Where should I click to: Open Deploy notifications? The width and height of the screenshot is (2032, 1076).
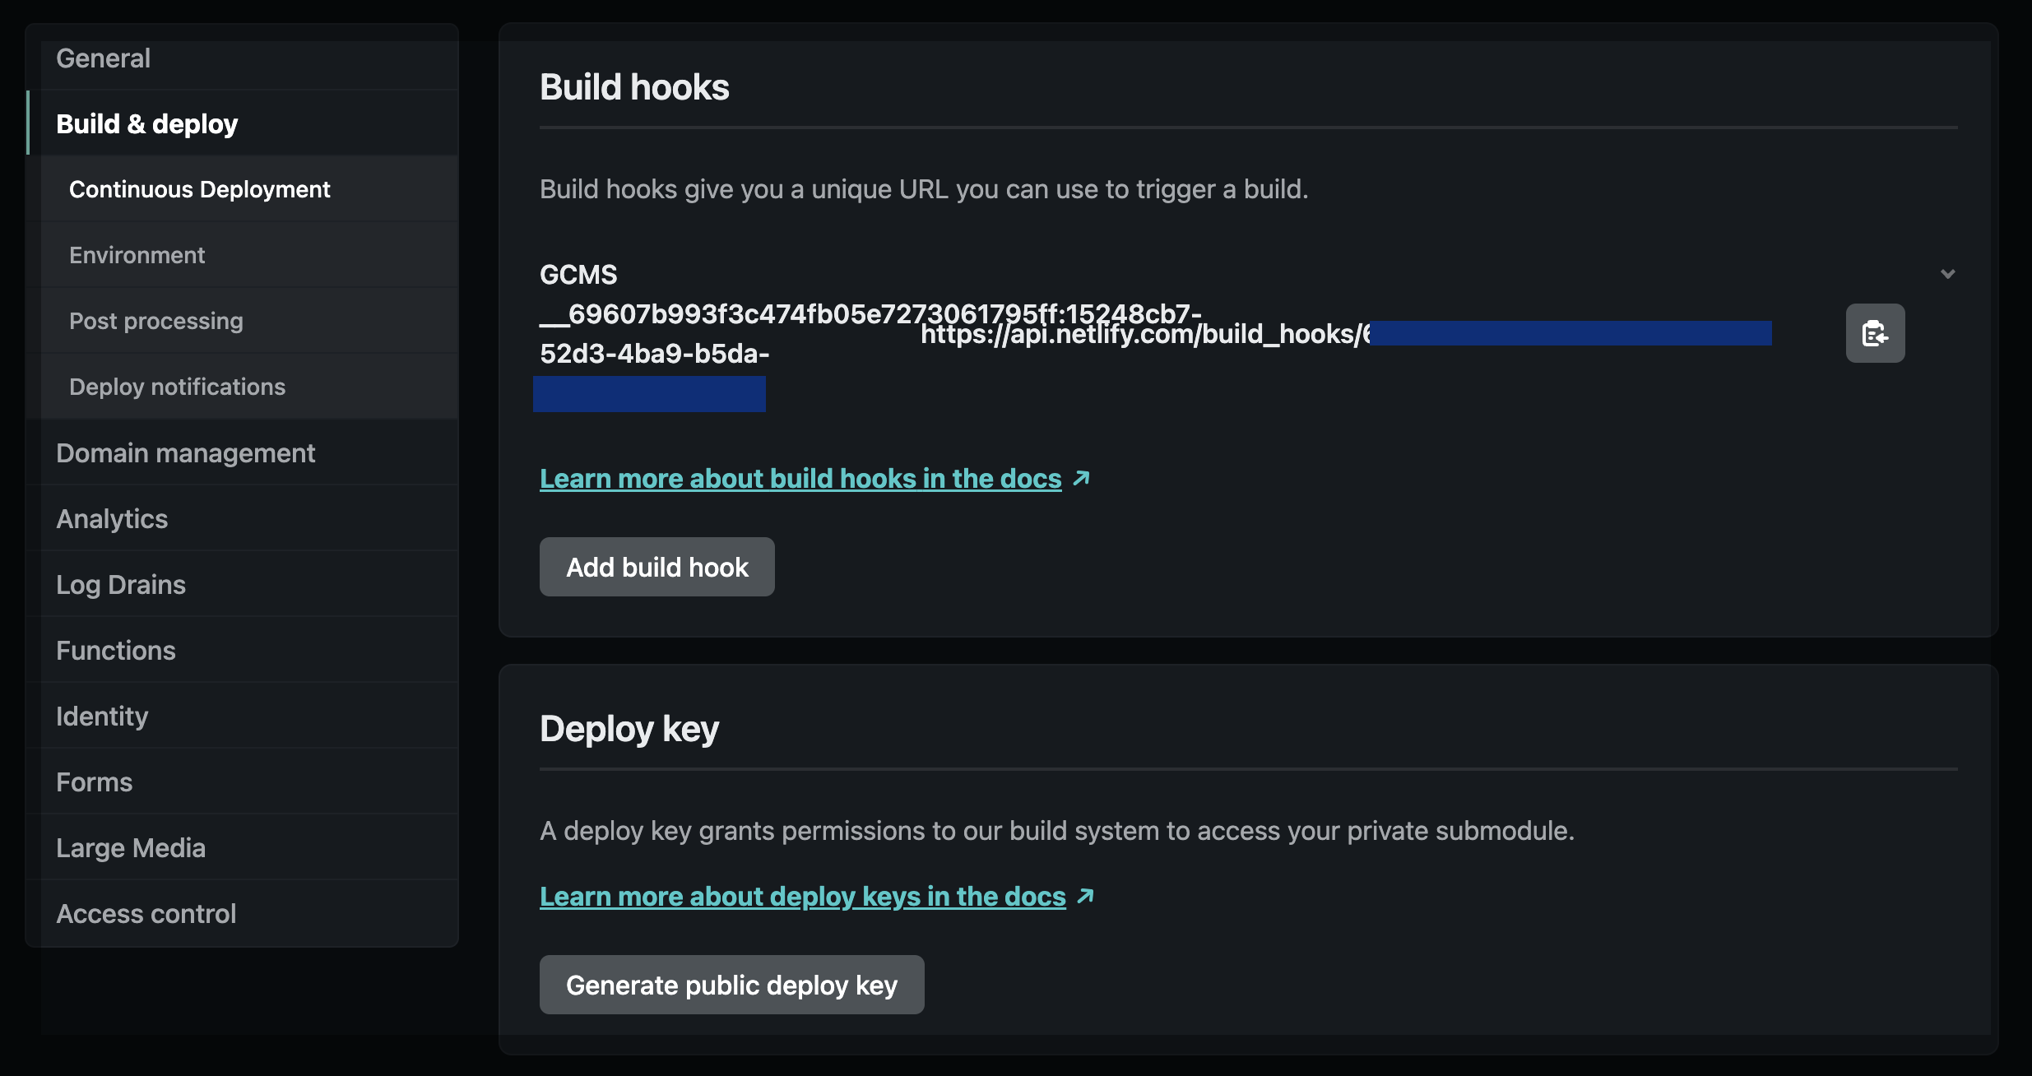pos(178,386)
